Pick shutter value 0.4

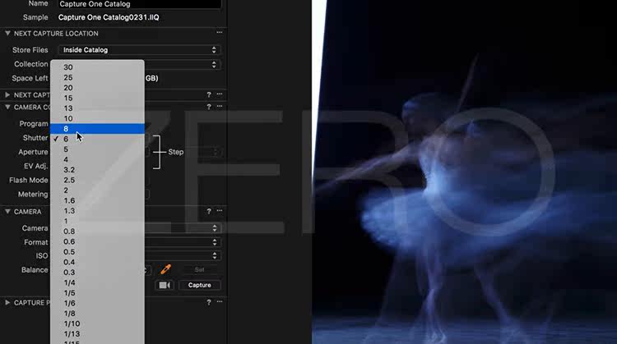point(97,262)
